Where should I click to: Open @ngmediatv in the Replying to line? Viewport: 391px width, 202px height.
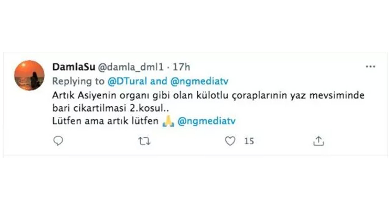click(199, 82)
